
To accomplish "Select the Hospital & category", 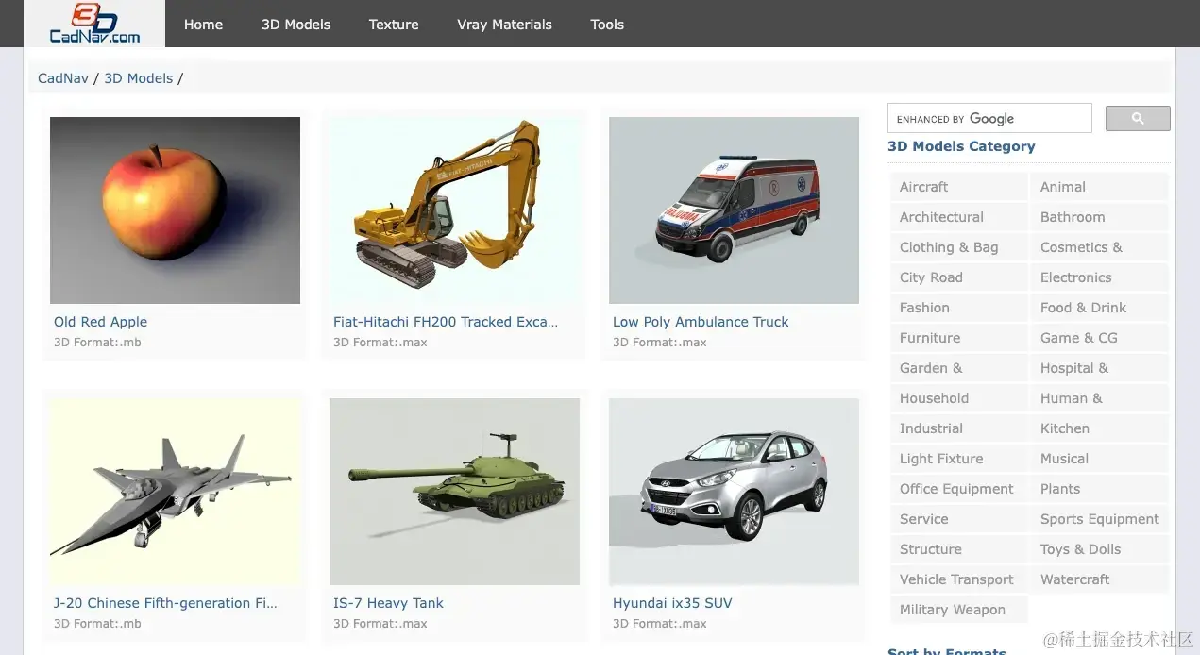I will point(1099,368).
